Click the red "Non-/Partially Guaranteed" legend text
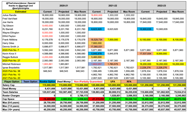 tap(88, 82)
